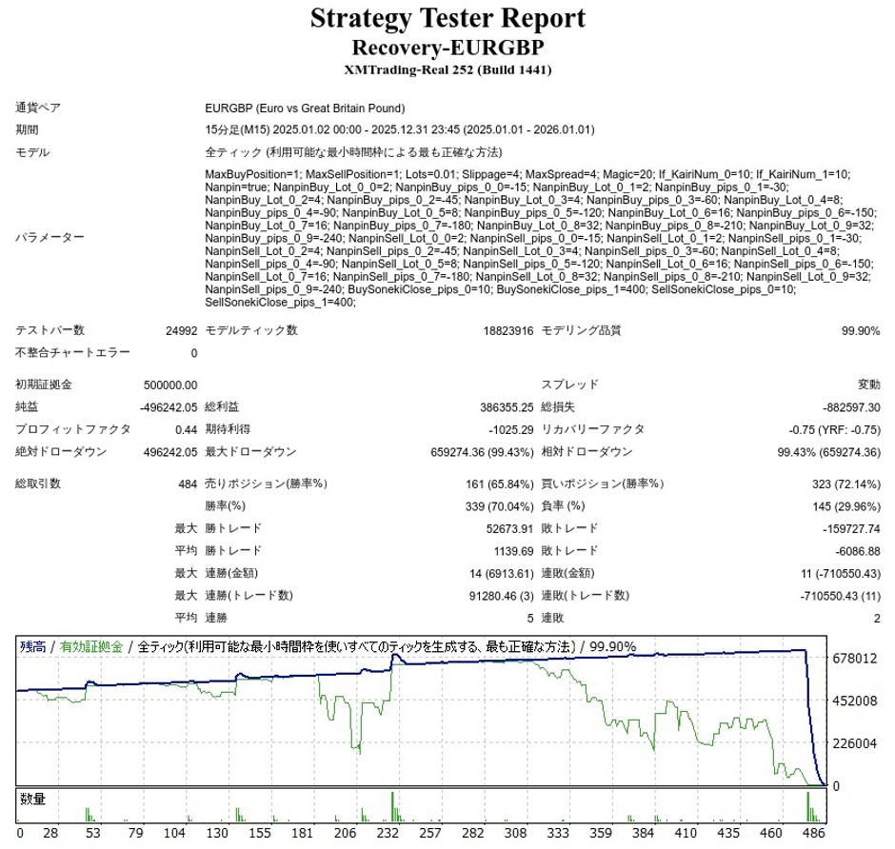Select expected payoff -1025.29
895x849 pixels.
pos(511,429)
